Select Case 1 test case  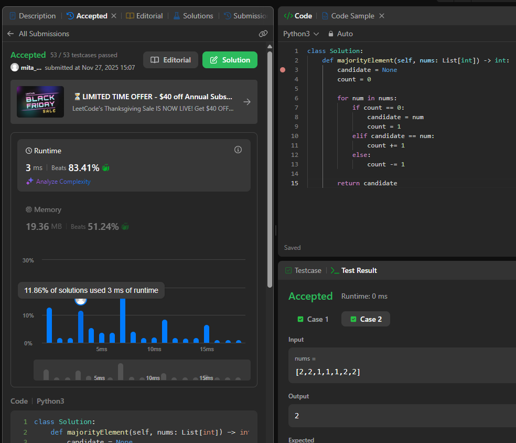point(313,319)
